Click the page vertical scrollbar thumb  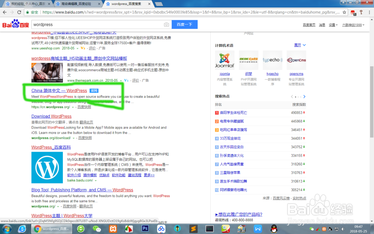[x=372, y=101]
